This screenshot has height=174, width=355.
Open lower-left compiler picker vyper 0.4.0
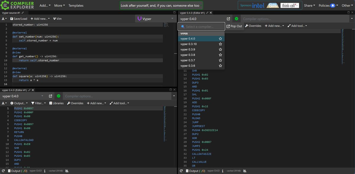tap(23, 96)
